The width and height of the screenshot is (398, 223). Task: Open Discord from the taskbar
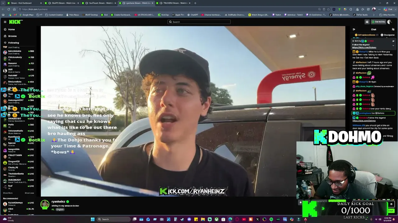(189, 219)
